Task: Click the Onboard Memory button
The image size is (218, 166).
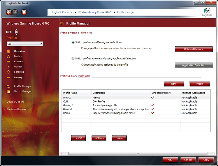Action: pos(194,49)
